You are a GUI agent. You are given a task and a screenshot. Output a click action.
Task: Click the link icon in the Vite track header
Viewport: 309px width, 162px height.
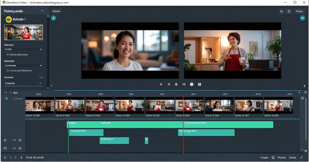(20, 148)
